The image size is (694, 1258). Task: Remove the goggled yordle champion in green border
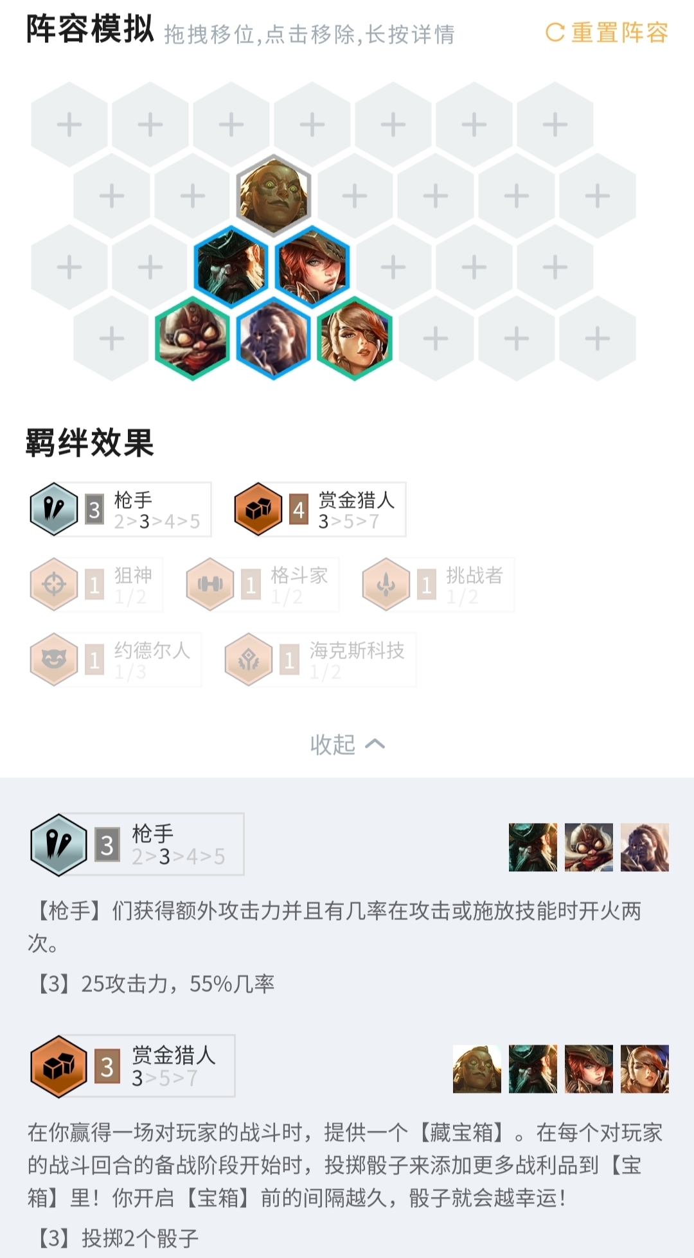pos(192,339)
